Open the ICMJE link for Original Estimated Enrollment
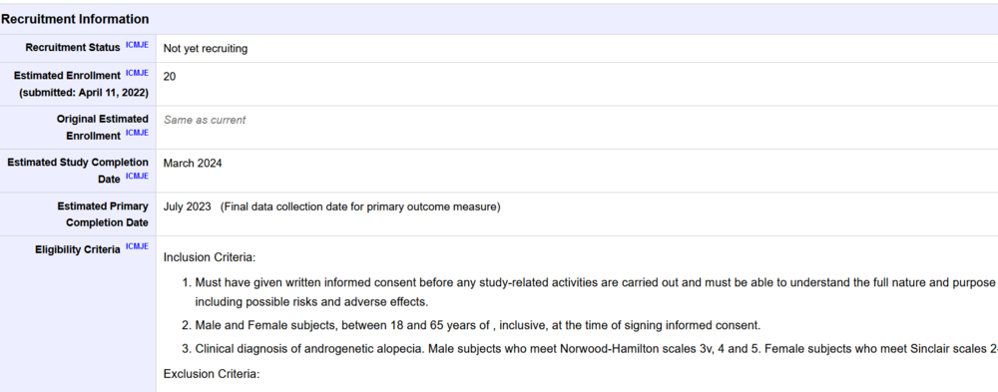 (x=137, y=133)
